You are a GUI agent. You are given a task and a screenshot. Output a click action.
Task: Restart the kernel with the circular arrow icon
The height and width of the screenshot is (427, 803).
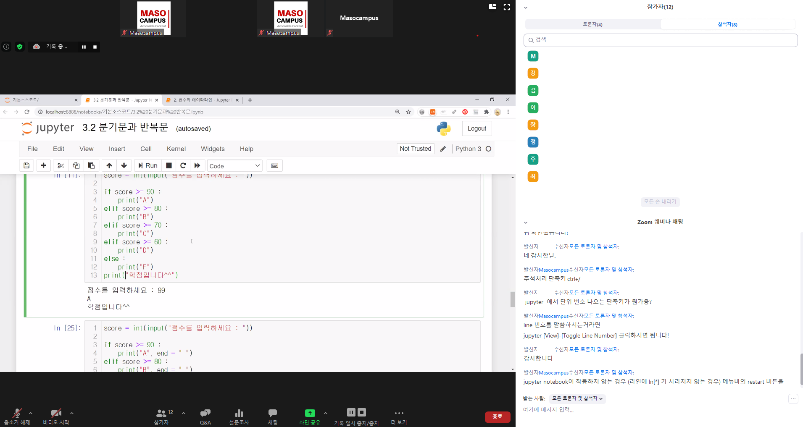tap(183, 165)
